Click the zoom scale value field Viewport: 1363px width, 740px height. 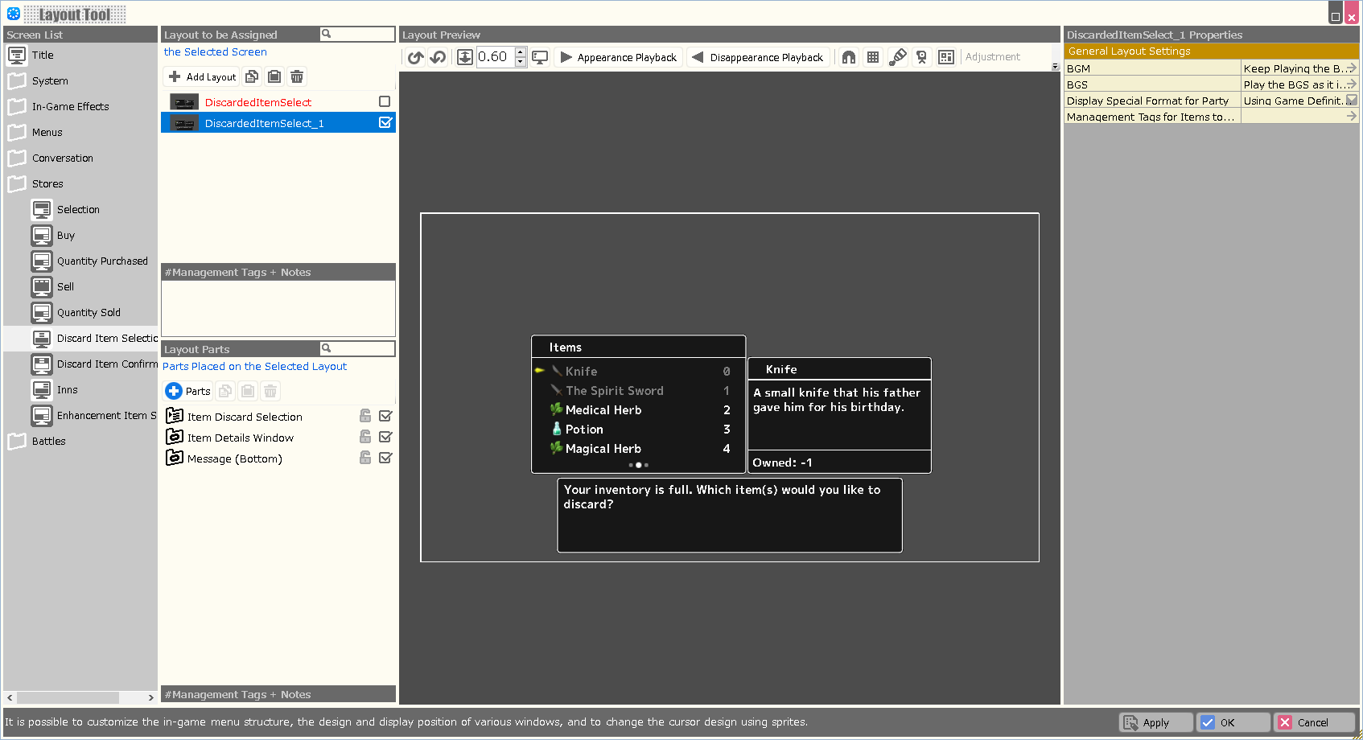point(494,57)
